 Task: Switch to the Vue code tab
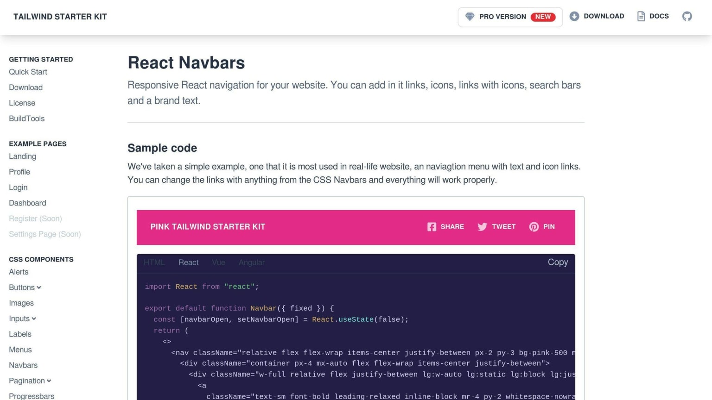click(218, 262)
